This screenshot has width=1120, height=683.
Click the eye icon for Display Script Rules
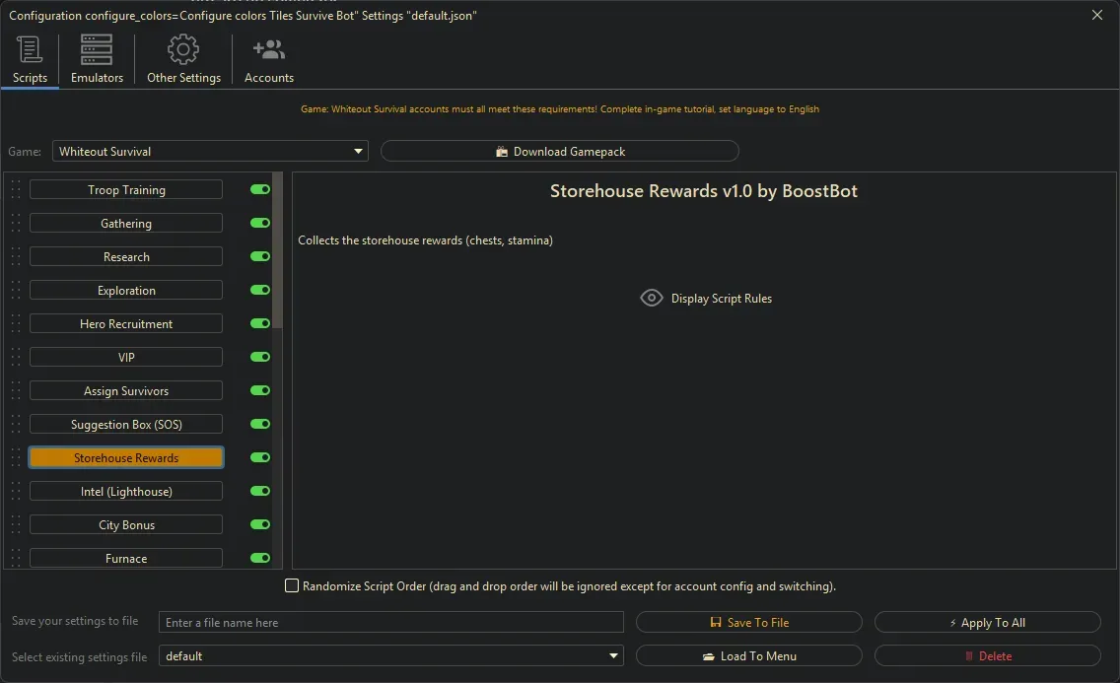click(x=652, y=298)
